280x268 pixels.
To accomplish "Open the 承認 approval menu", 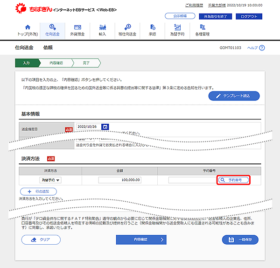I will (152, 30).
